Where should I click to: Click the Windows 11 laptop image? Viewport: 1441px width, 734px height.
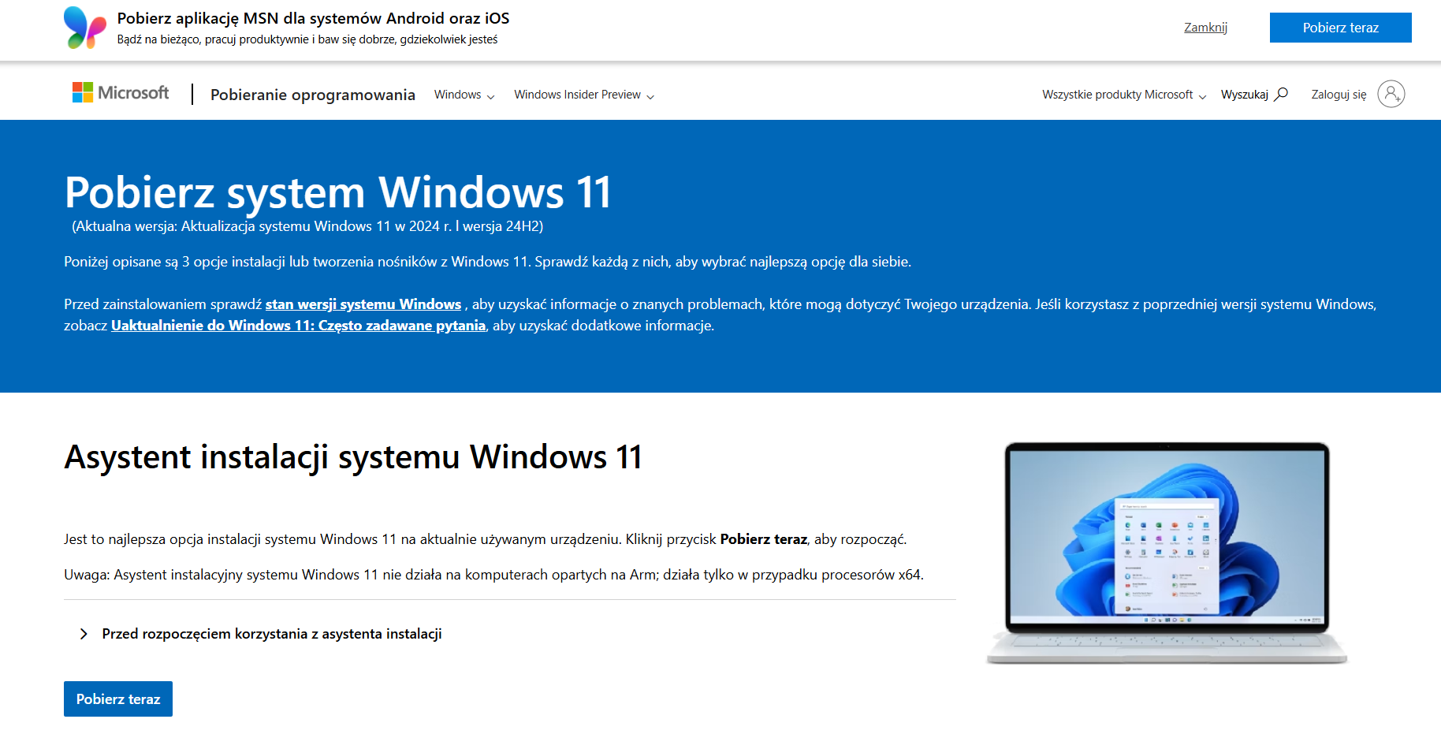coord(1167,552)
